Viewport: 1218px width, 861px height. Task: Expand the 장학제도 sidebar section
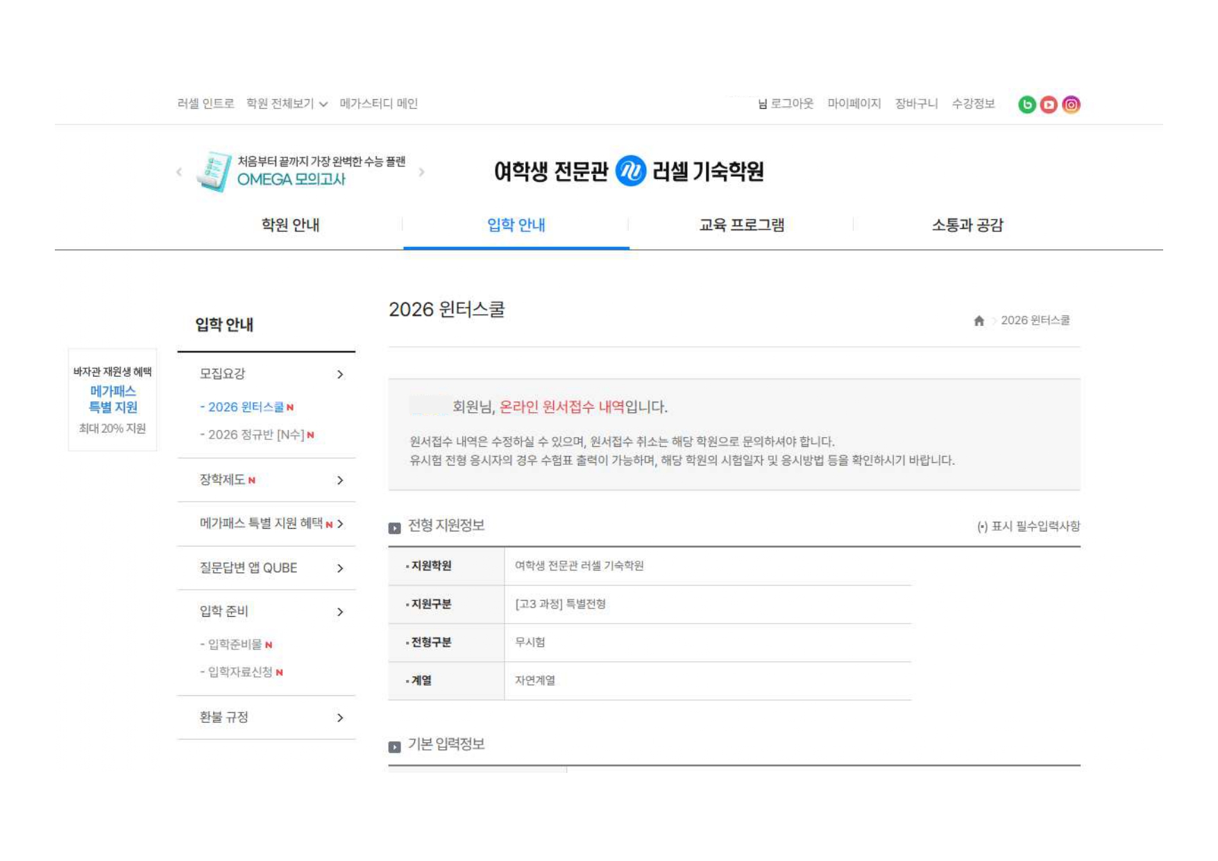pos(339,480)
